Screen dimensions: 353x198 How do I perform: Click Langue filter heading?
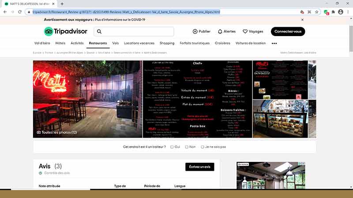[180, 186]
